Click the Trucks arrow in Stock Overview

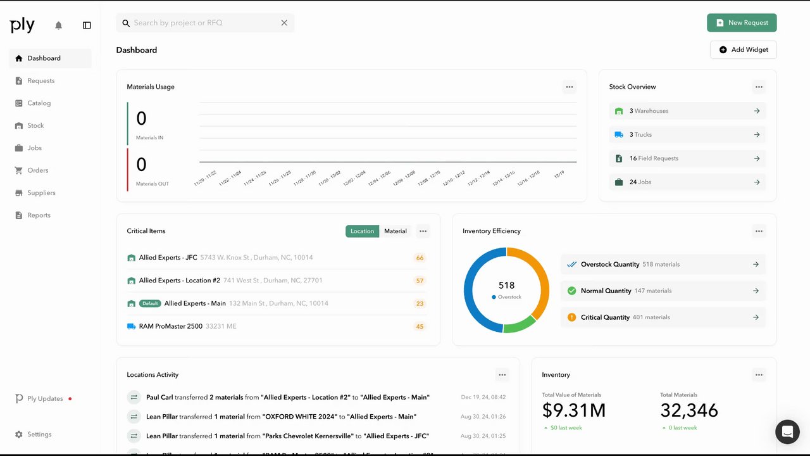click(x=757, y=134)
